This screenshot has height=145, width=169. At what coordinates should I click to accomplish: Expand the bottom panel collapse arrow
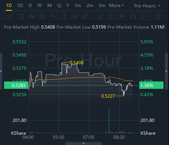pos(84,144)
